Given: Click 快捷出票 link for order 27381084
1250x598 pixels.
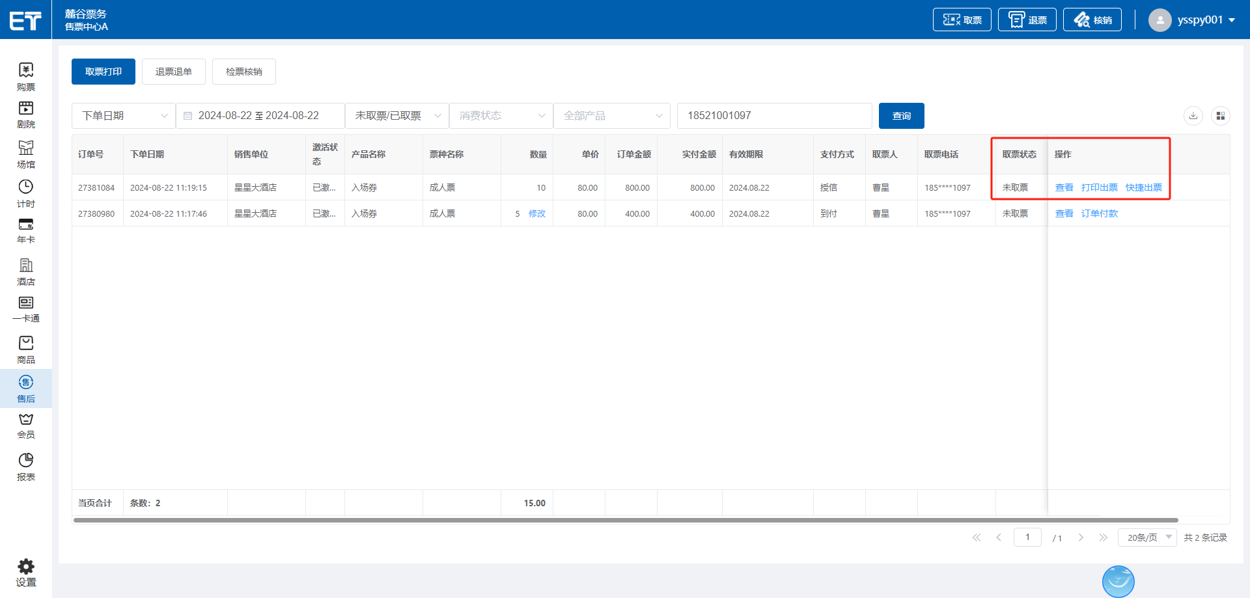Looking at the screenshot, I should point(1143,187).
